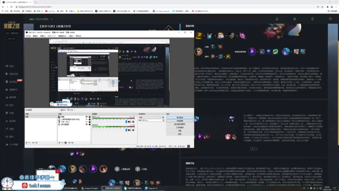This screenshot has height=191, width=339.
Task: Add a new source in OBS Sources panel
Action: coord(59,143)
